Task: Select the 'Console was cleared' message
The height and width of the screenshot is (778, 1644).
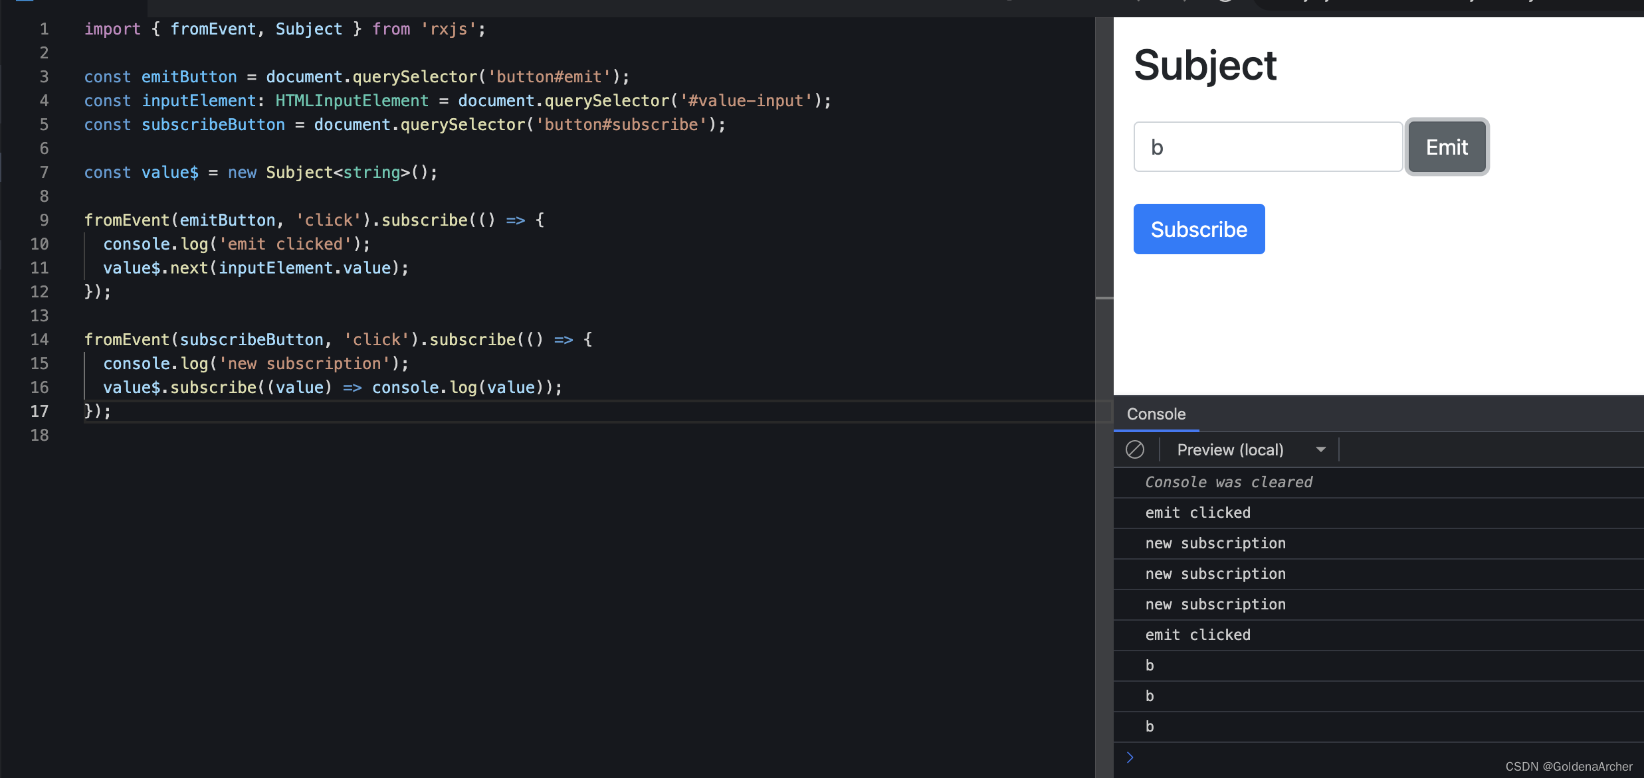Action: point(1229,482)
